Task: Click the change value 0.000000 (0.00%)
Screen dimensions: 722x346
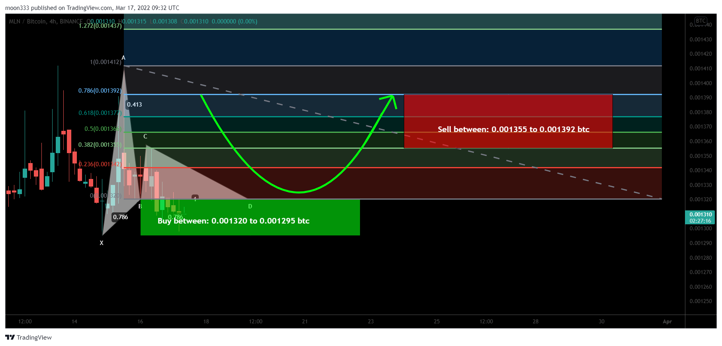Action: point(234,21)
